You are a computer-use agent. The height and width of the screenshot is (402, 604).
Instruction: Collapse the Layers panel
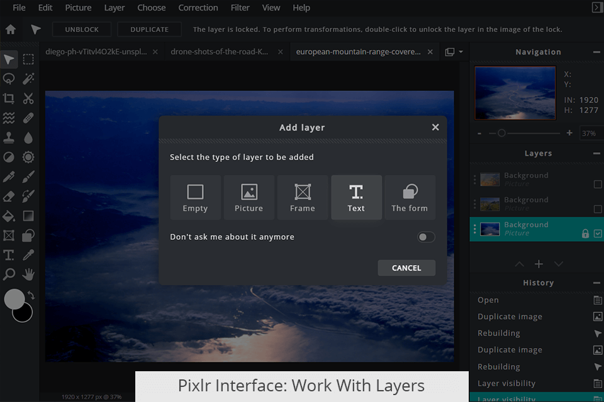point(596,153)
